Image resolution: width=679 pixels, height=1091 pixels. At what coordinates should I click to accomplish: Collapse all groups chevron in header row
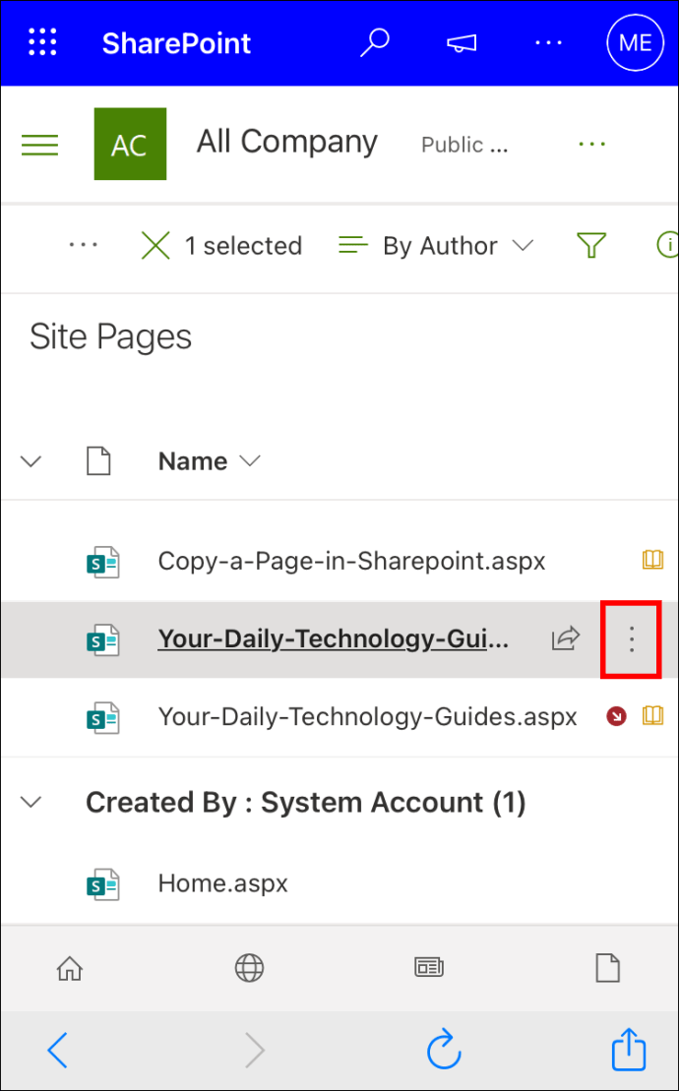31,461
